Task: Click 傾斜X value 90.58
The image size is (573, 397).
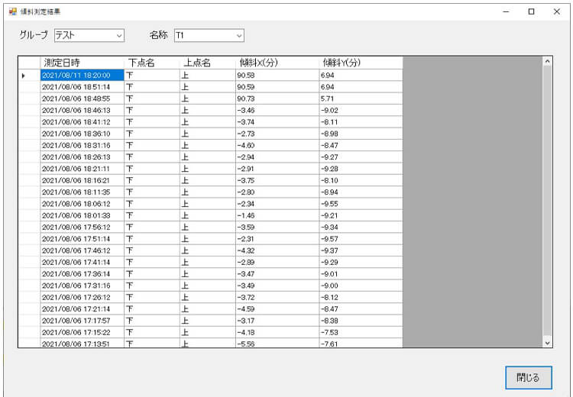Action: (277, 76)
